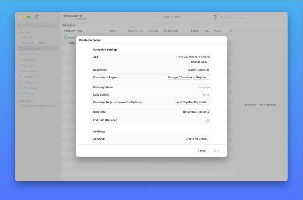Click the green HomeBatteries app icon in table
This screenshot has width=303, height=200.
[66, 37]
